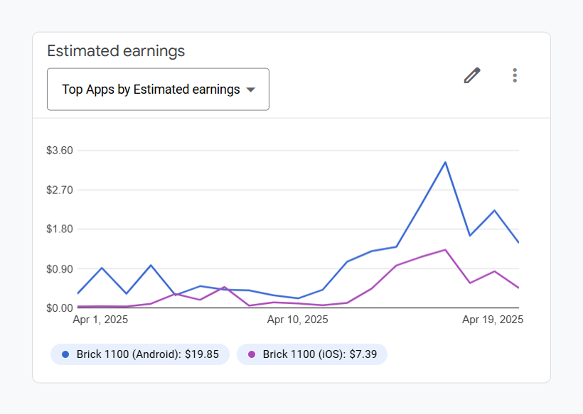The height and width of the screenshot is (414, 583).
Task: Toggle the Brick 1100 (Android) series visibility
Action: point(139,354)
